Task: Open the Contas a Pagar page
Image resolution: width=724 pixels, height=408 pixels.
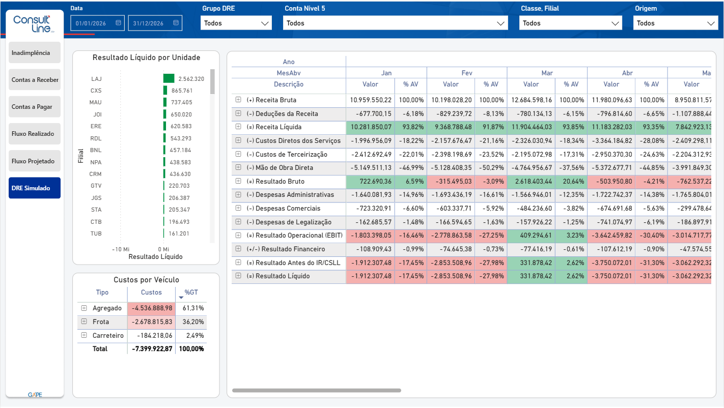Action: (35, 107)
